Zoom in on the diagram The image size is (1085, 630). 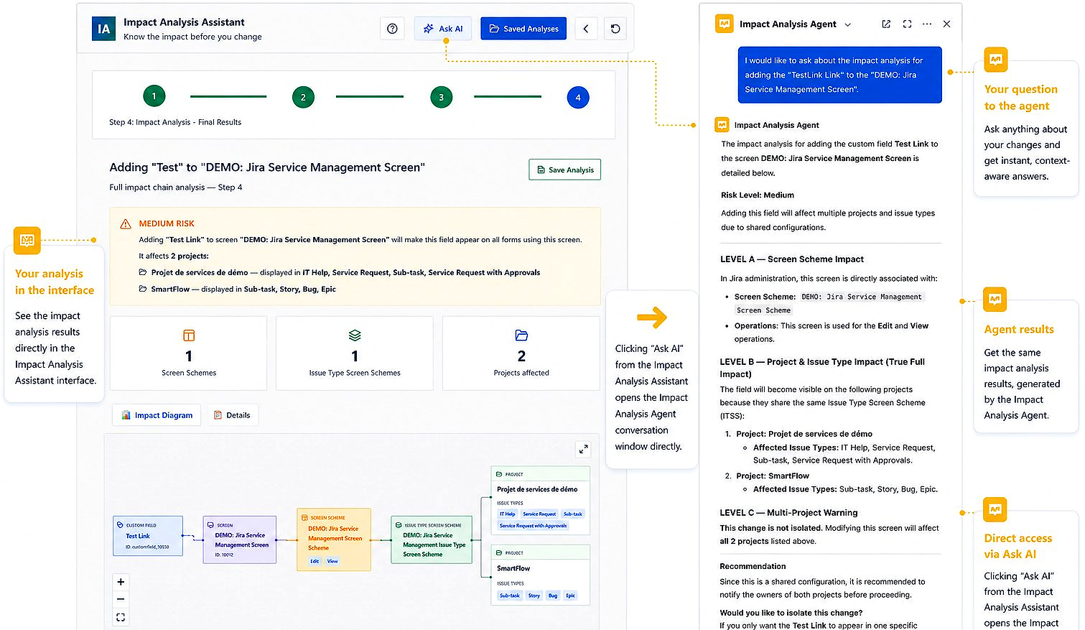tap(121, 582)
